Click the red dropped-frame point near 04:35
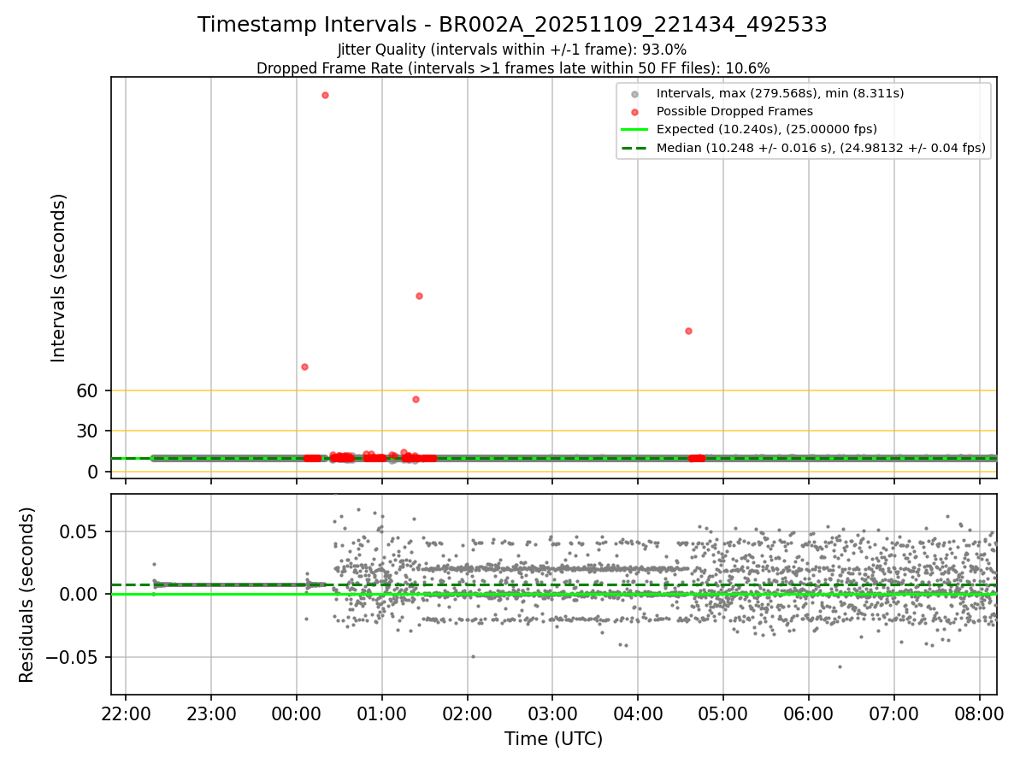 point(688,331)
